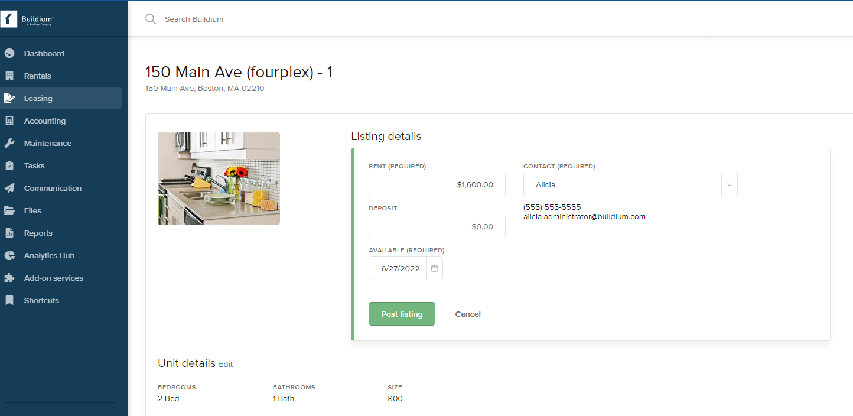Image resolution: width=853 pixels, height=416 pixels.
Task: Click the Leasing pen icon
Action: pyautogui.click(x=9, y=98)
